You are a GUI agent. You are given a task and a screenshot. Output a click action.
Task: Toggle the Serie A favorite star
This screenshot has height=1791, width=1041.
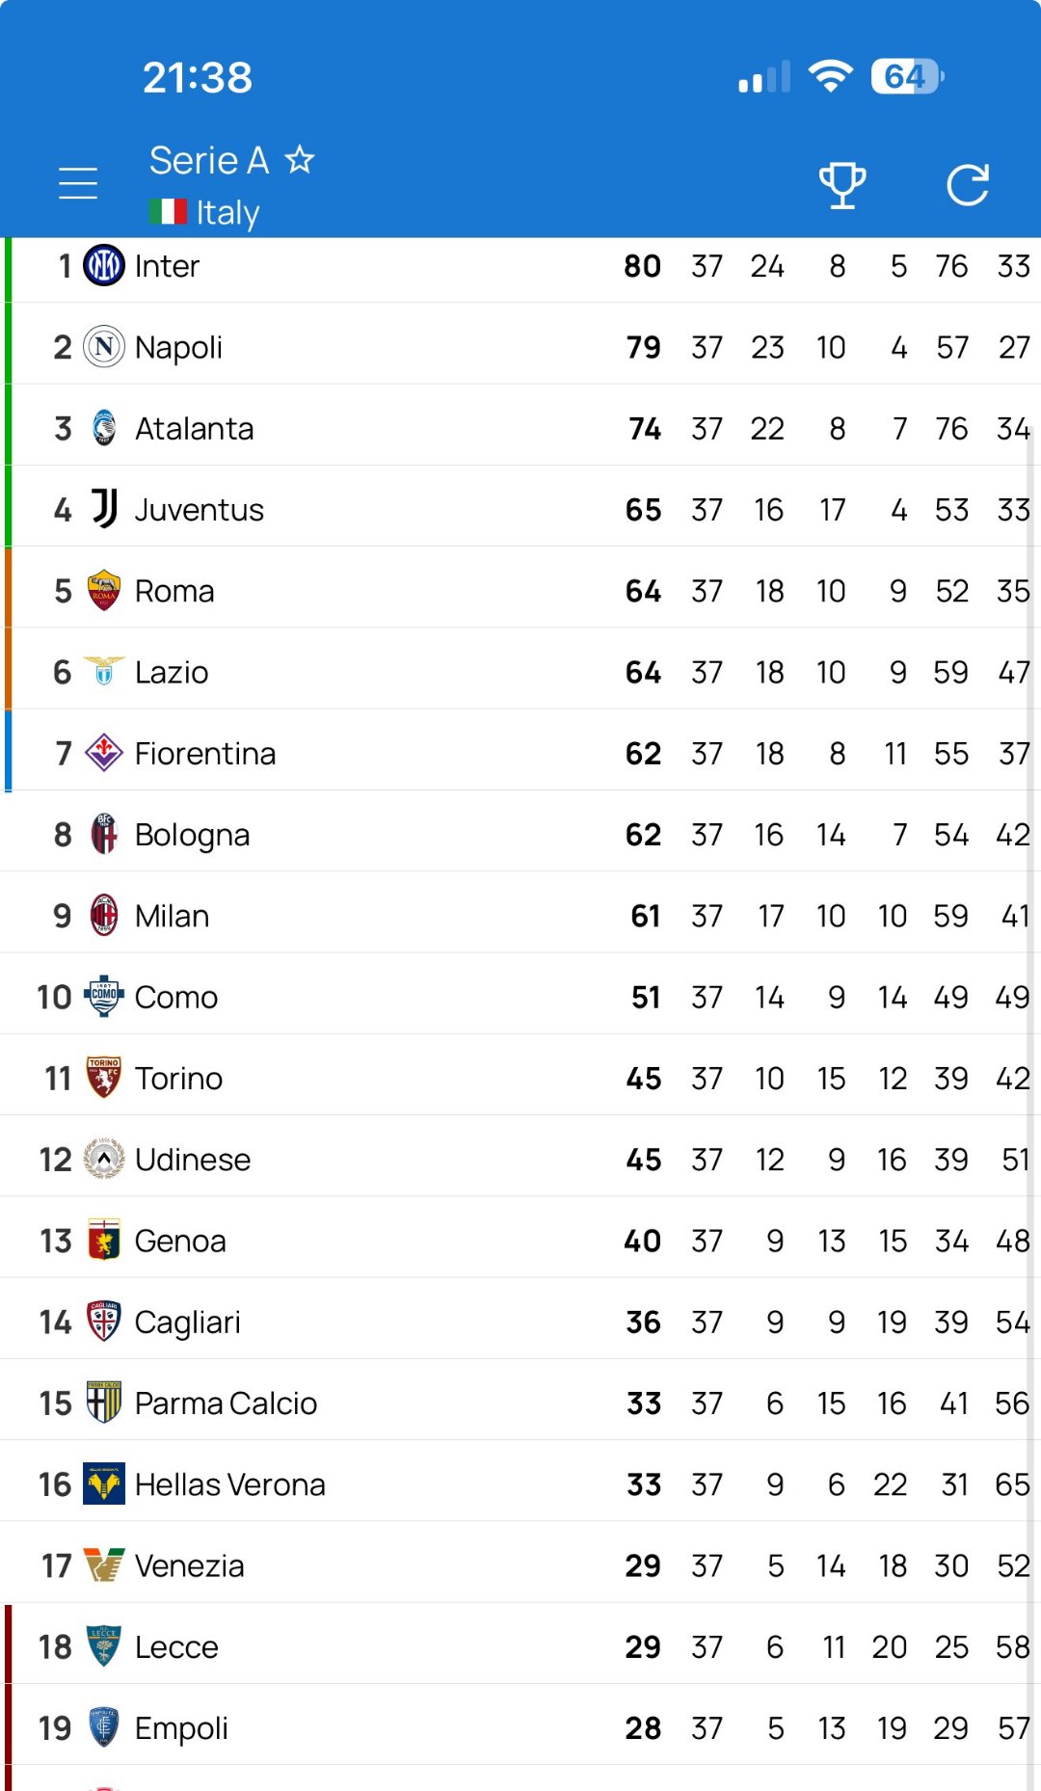[300, 159]
